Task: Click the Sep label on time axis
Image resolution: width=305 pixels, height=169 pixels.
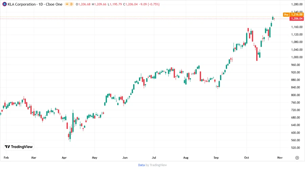Action: click(x=216, y=157)
